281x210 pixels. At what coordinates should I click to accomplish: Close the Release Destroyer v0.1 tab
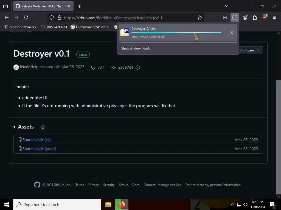pyautogui.click(x=69, y=6)
